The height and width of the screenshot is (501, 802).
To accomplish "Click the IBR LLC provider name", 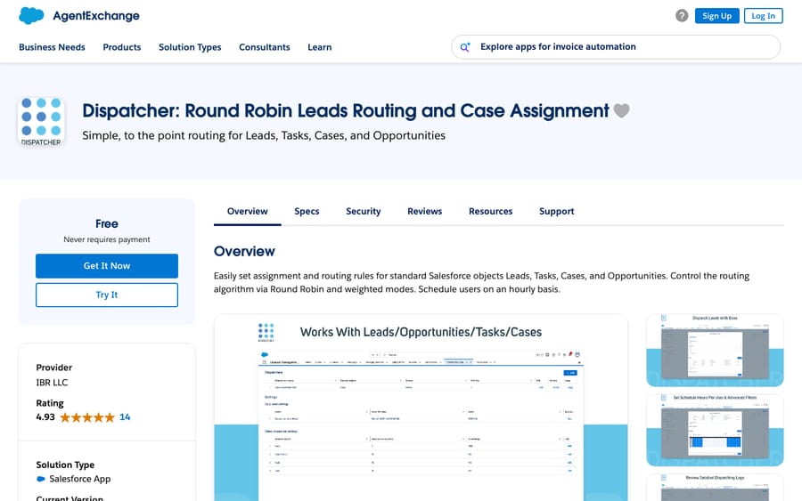I will [52, 383].
